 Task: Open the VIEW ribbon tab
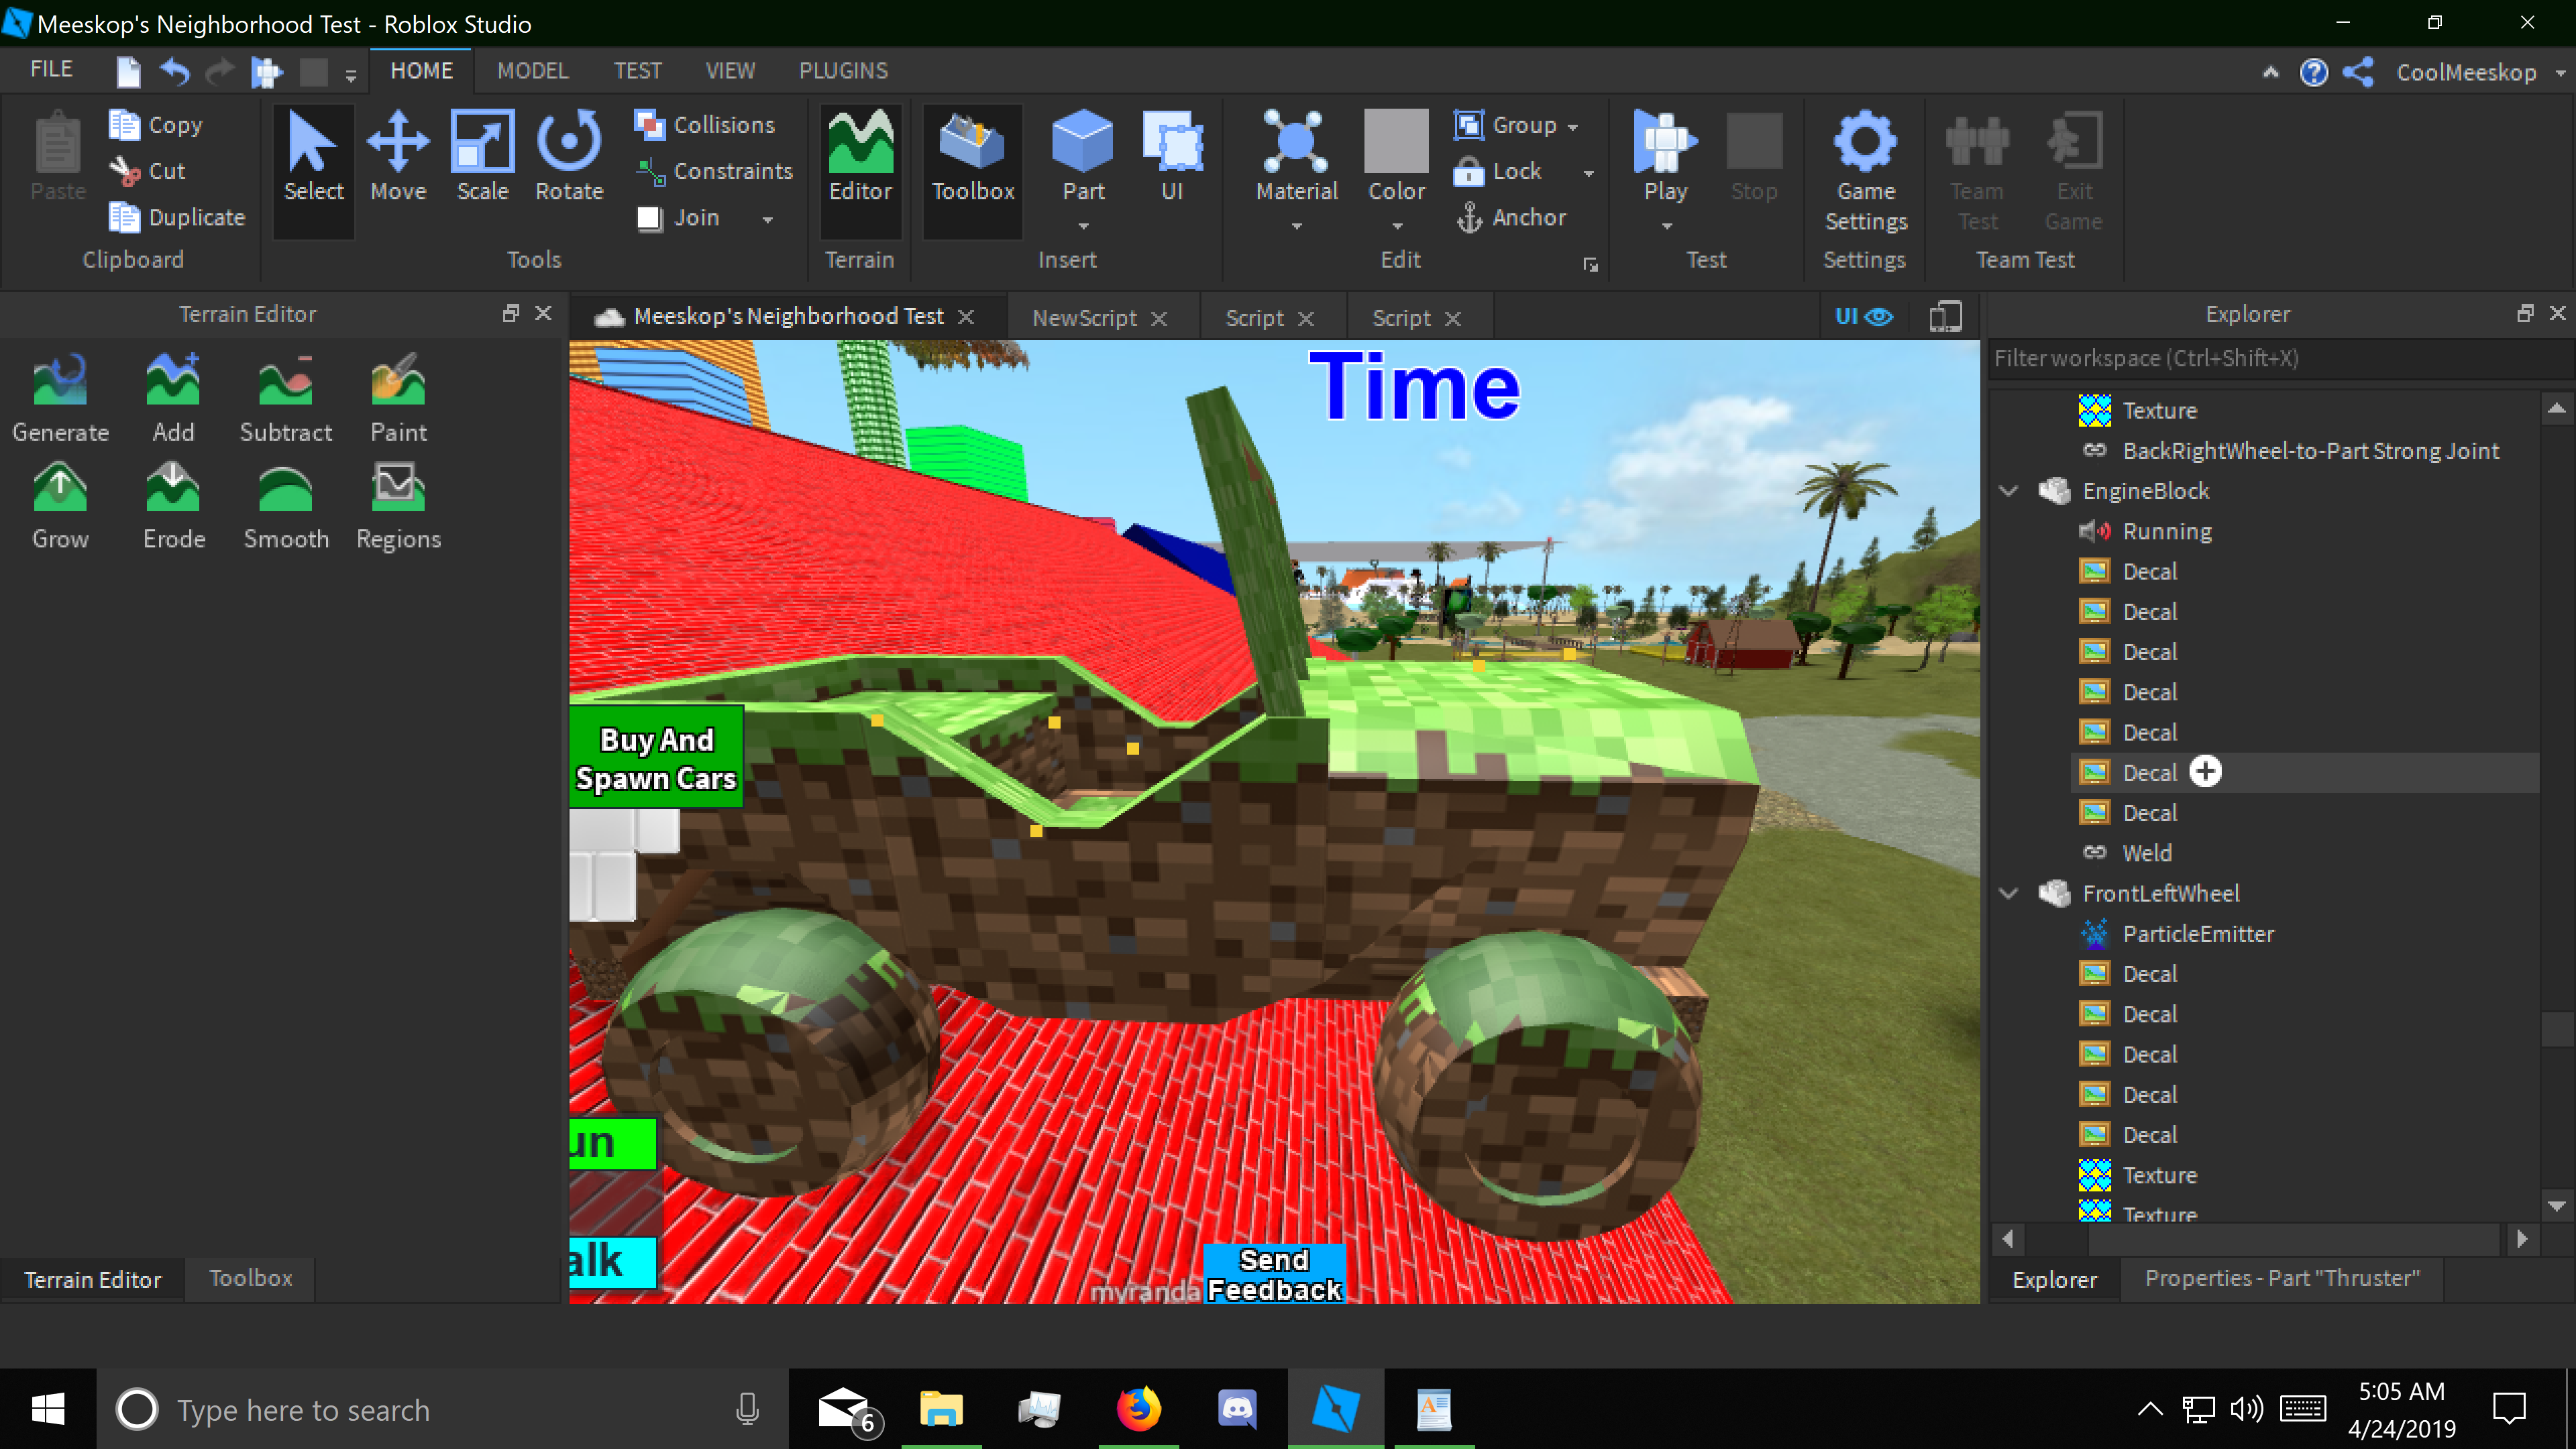[x=730, y=71]
